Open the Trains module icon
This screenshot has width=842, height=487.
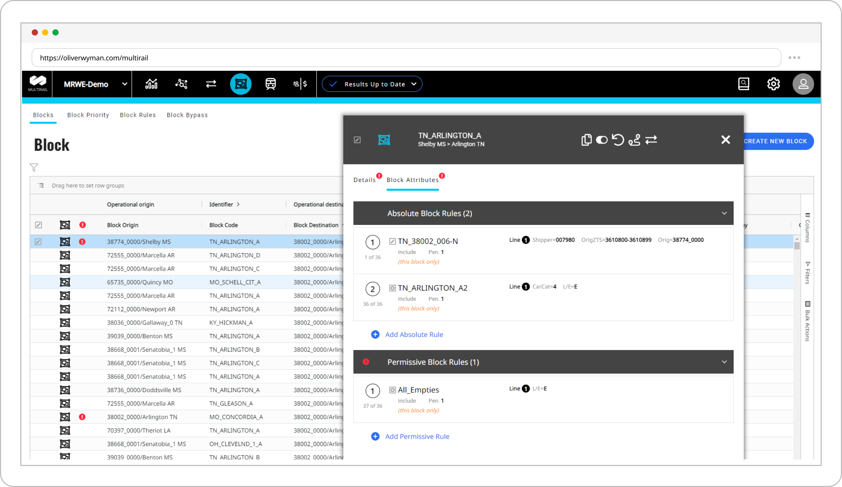tap(271, 84)
